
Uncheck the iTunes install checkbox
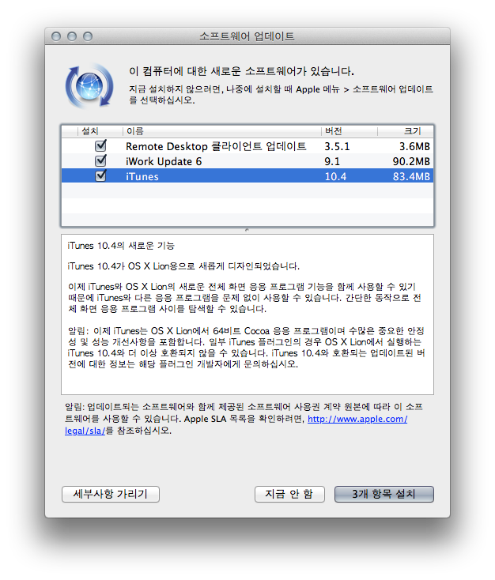(x=100, y=175)
